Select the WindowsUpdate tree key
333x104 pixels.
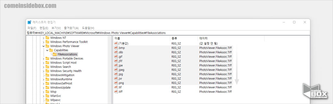[60, 88]
